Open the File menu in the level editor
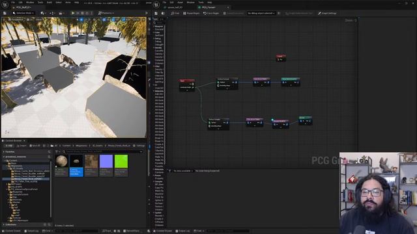The width and height of the screenshot is (417, 234). (x=13, y=3)
